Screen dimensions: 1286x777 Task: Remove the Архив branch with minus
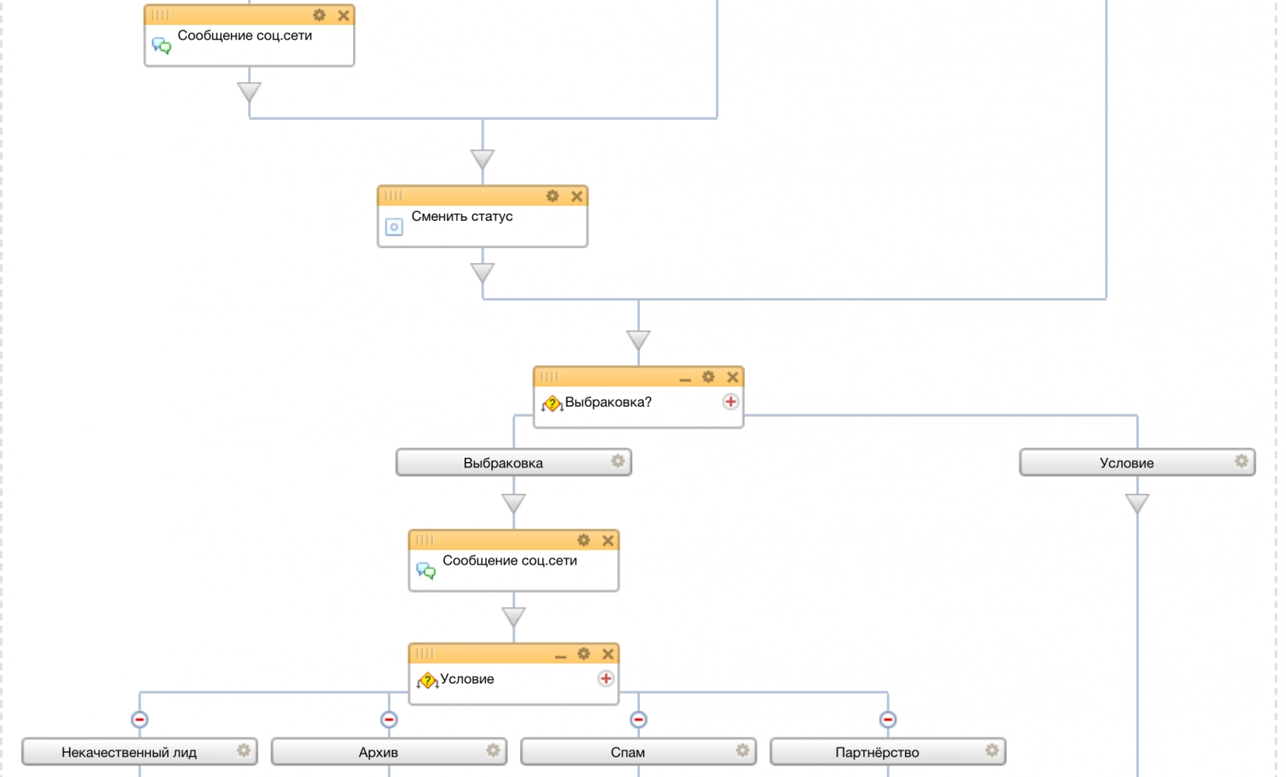[389, 719]
